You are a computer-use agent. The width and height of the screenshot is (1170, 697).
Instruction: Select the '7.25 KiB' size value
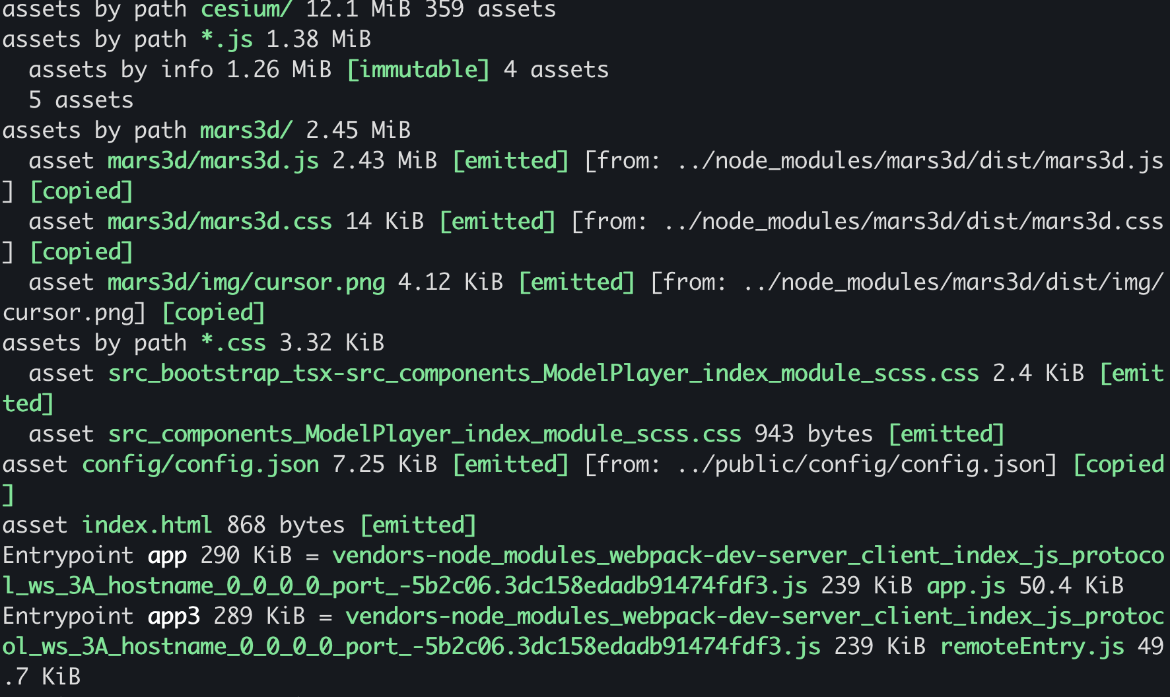point(384,465)
